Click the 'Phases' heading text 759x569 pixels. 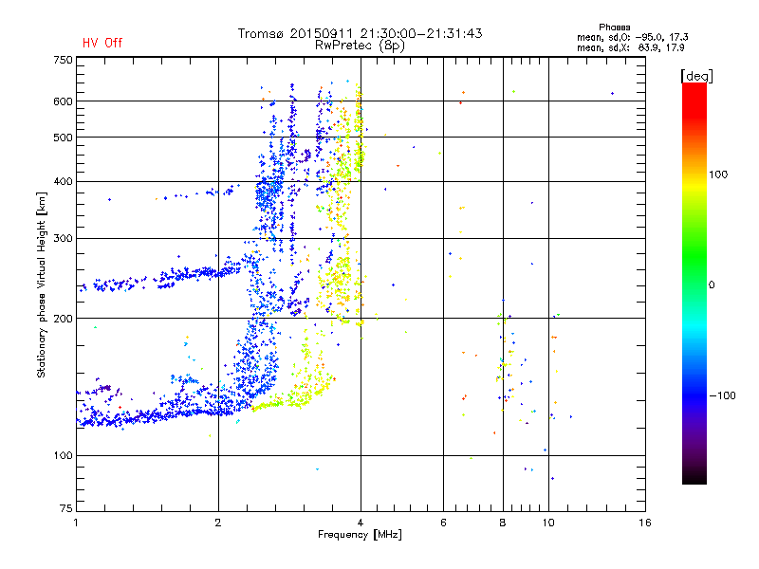[x=614, y=28]
